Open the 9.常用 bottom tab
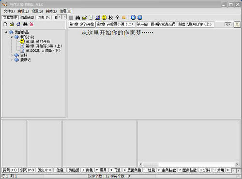This screenshot has width=242, height=179. click(x=219, y=170)
